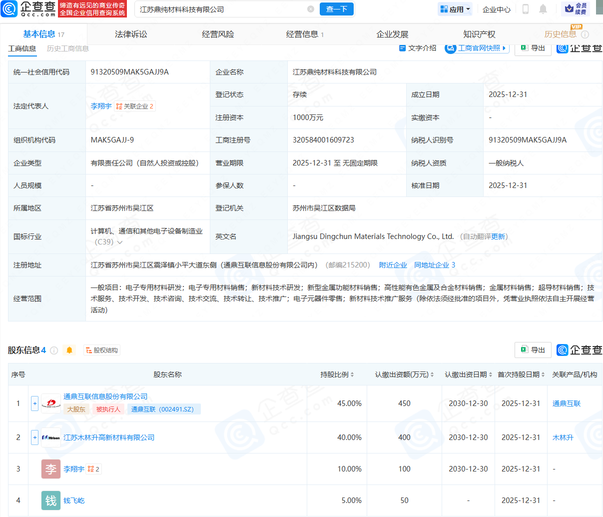Clear the search box text
Image resolution: width=603 pixels, height=517 pixels.
point(311,9)
